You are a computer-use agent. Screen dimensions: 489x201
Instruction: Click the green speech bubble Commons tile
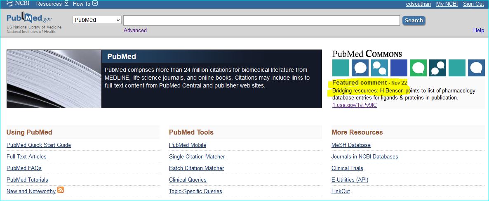tap(418, 68)
